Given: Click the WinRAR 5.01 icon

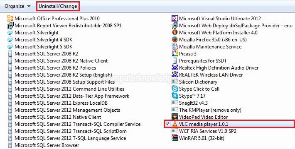Looking at the screenshot, I should click(175, 138).
